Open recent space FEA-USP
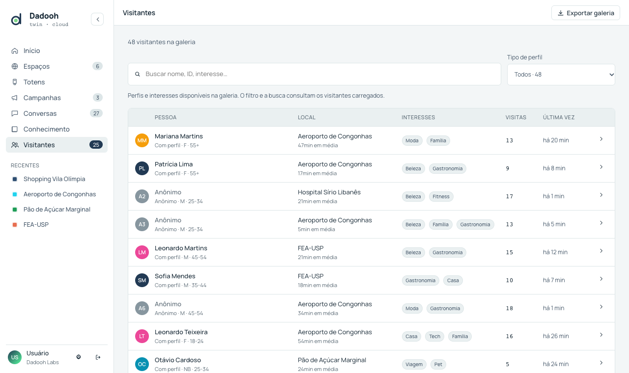Viewport: 629px width, 373px height. coord(57,225)
